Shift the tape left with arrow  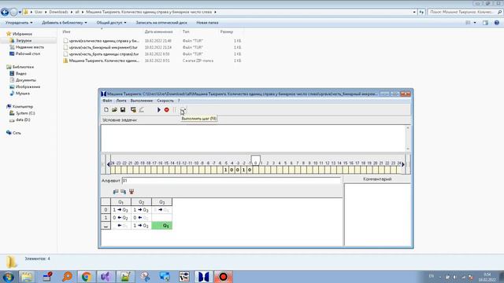tap(109, 164)
